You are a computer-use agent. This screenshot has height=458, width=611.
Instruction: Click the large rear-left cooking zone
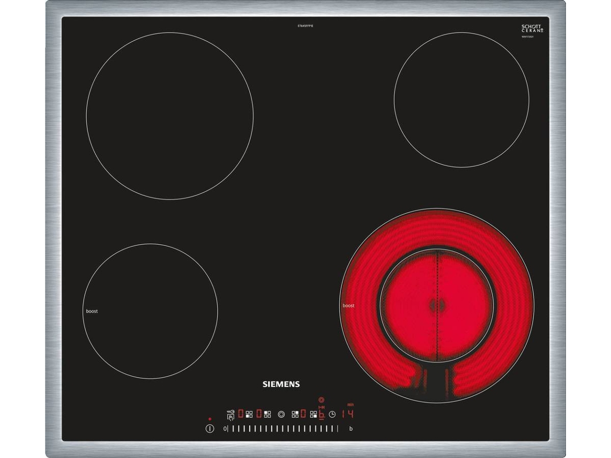[170, 116]
